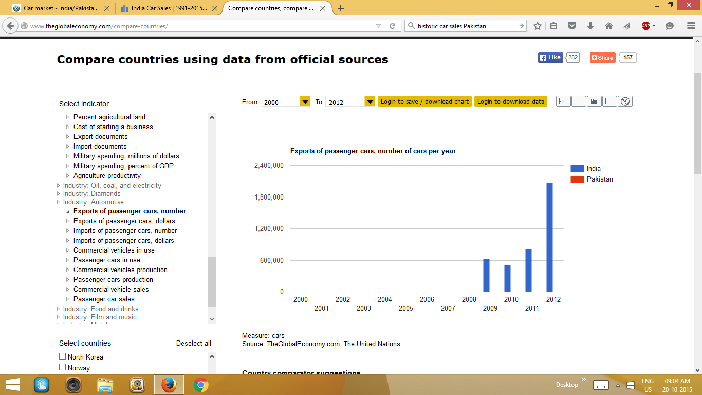Open the speaker app in taskbar

(73, 385)
